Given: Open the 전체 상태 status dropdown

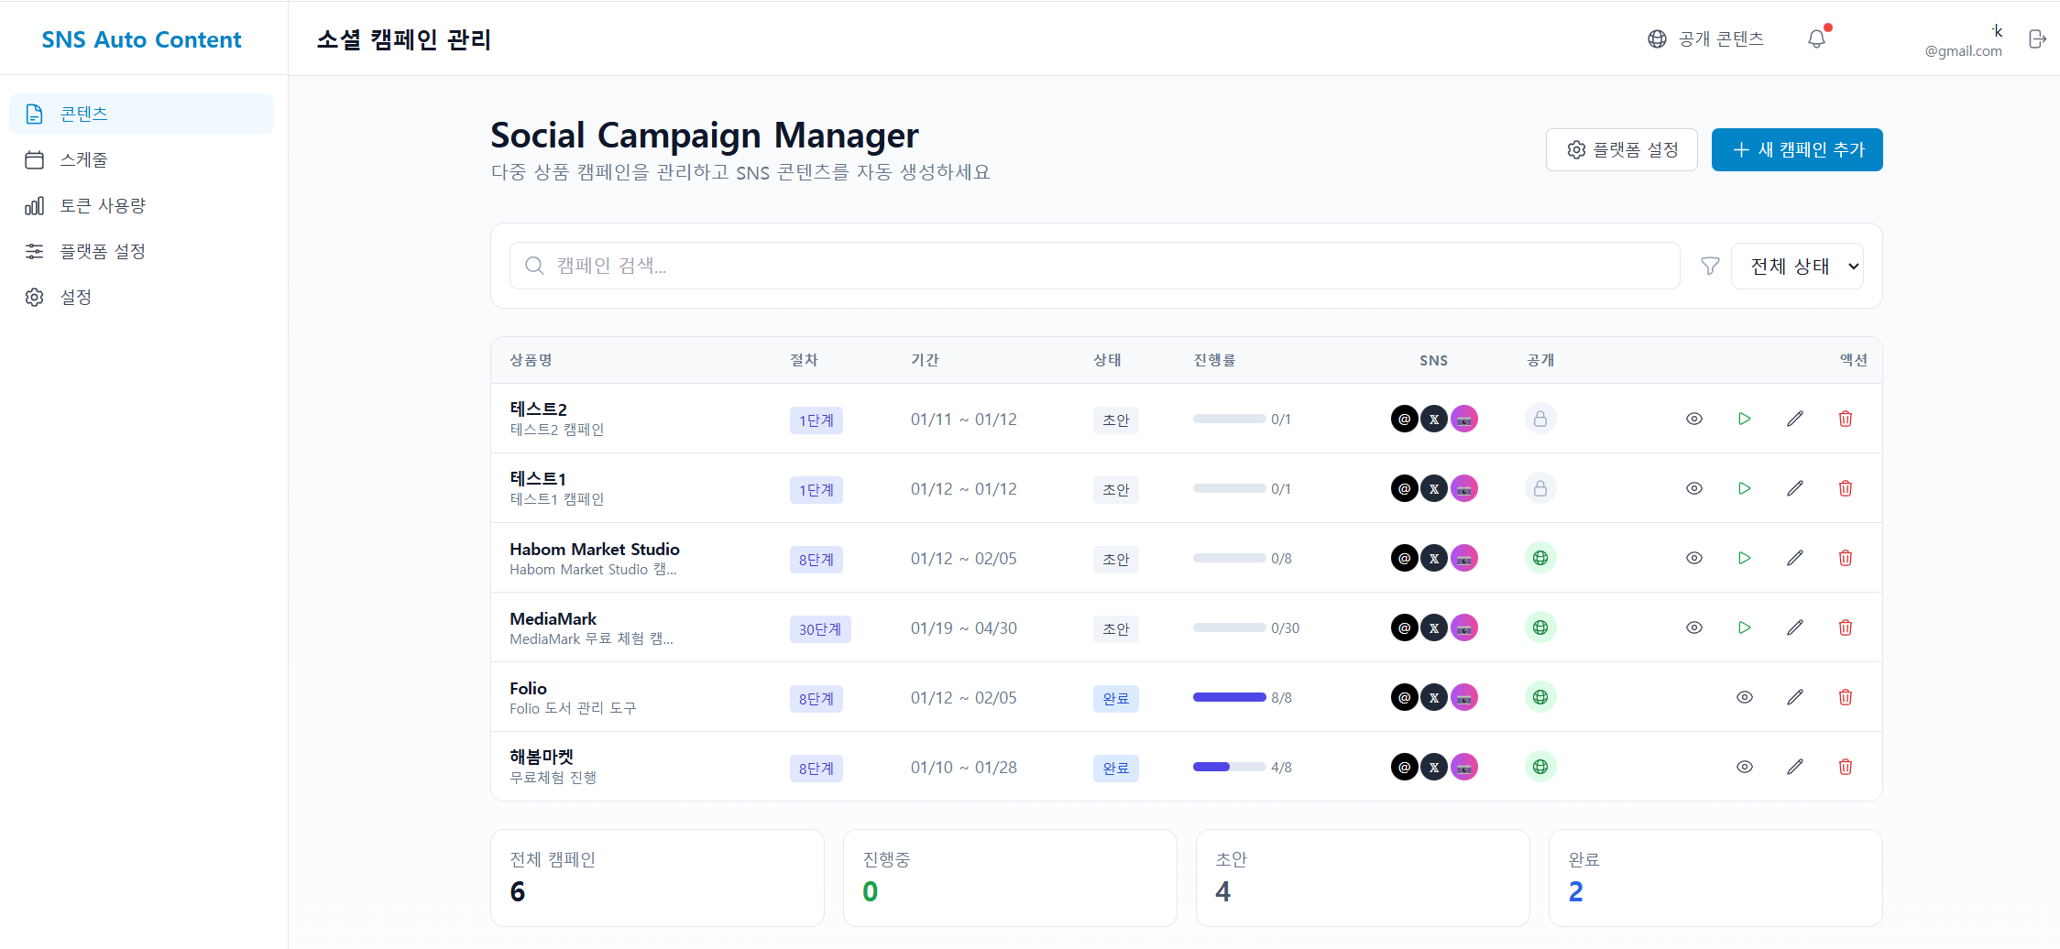Looking at the screenshot, I should pos(1796,266).
